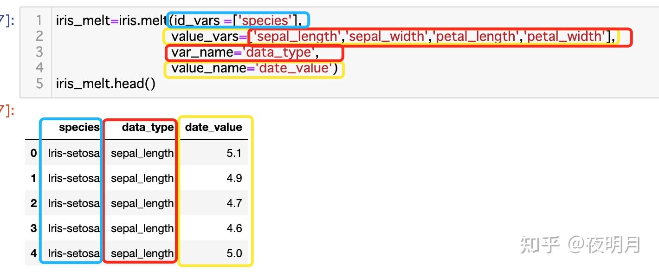Click line number 5 in the code gutter
This screenshot has height=272, width=659.
[x=39, y=84]
